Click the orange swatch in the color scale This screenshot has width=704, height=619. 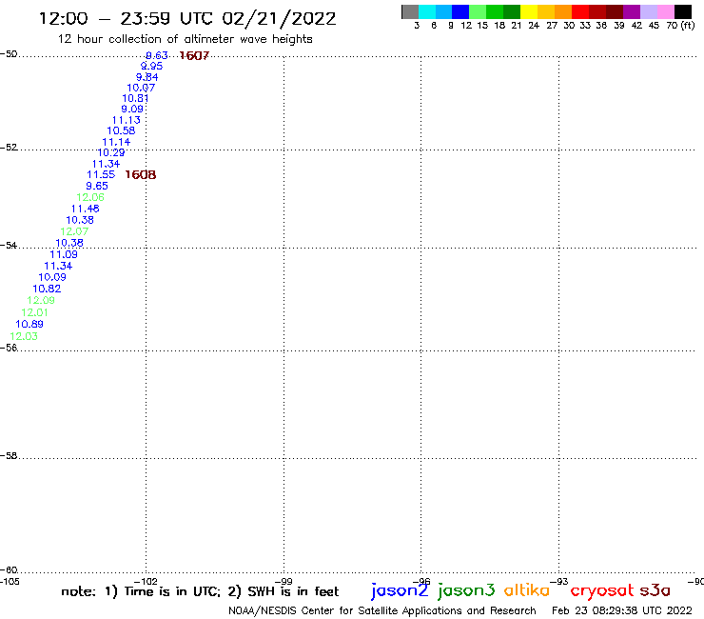point(563,11)
